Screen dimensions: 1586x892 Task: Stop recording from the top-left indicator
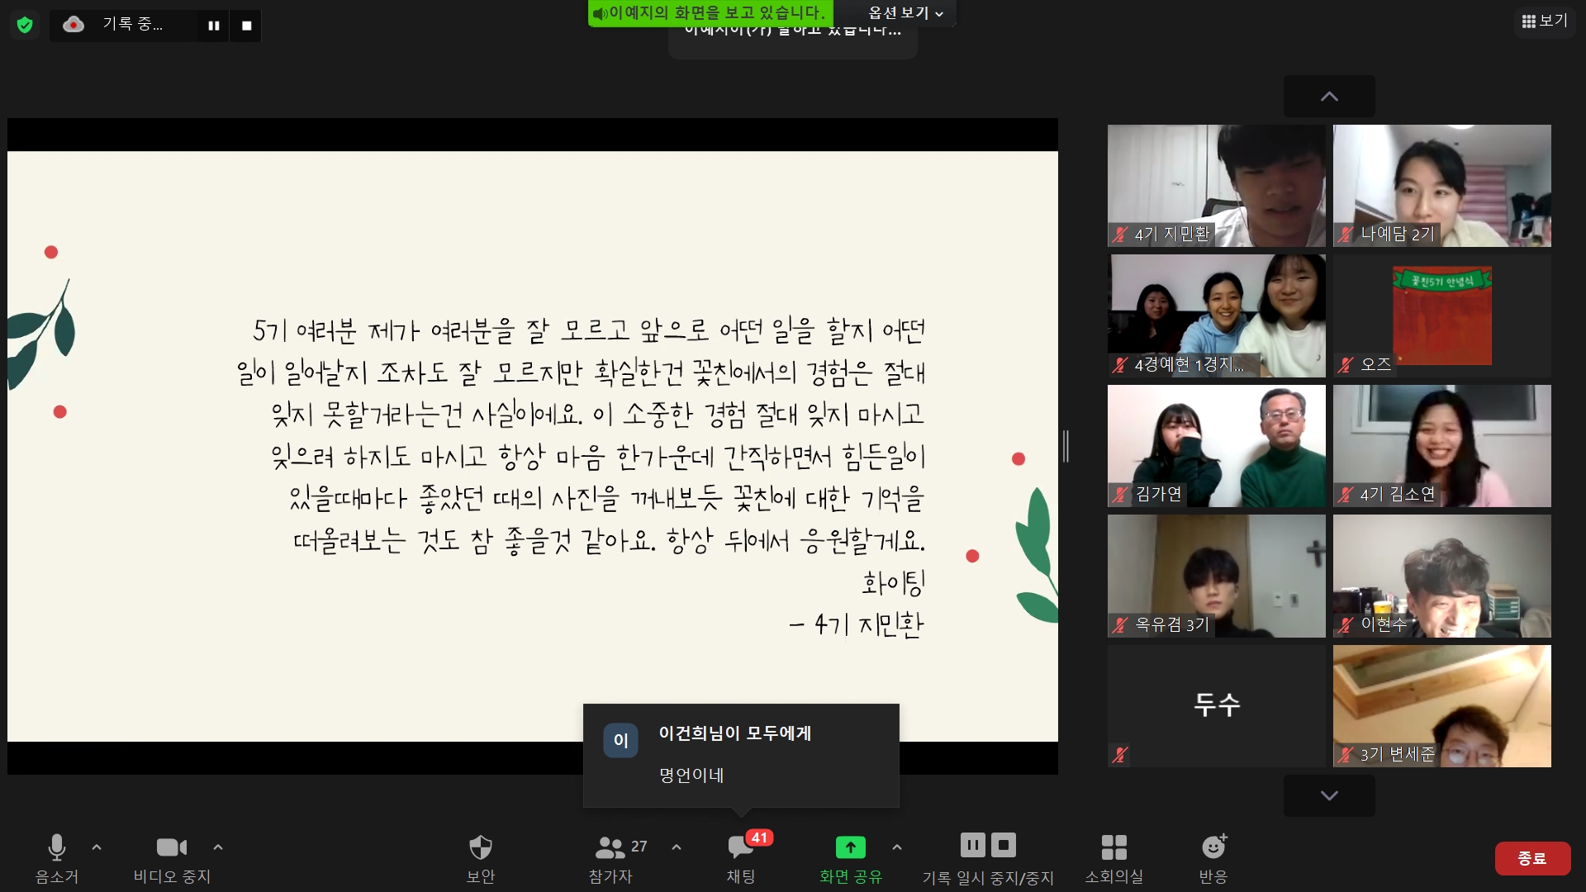tap(246, 26)
